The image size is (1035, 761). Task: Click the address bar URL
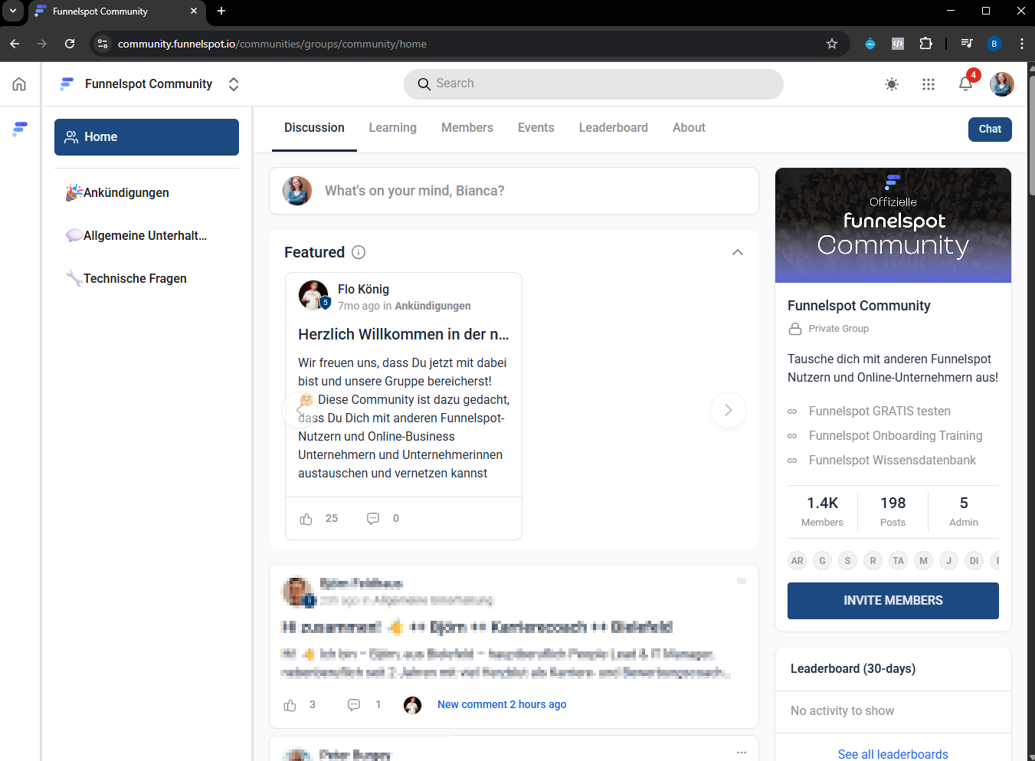(272, 44)
